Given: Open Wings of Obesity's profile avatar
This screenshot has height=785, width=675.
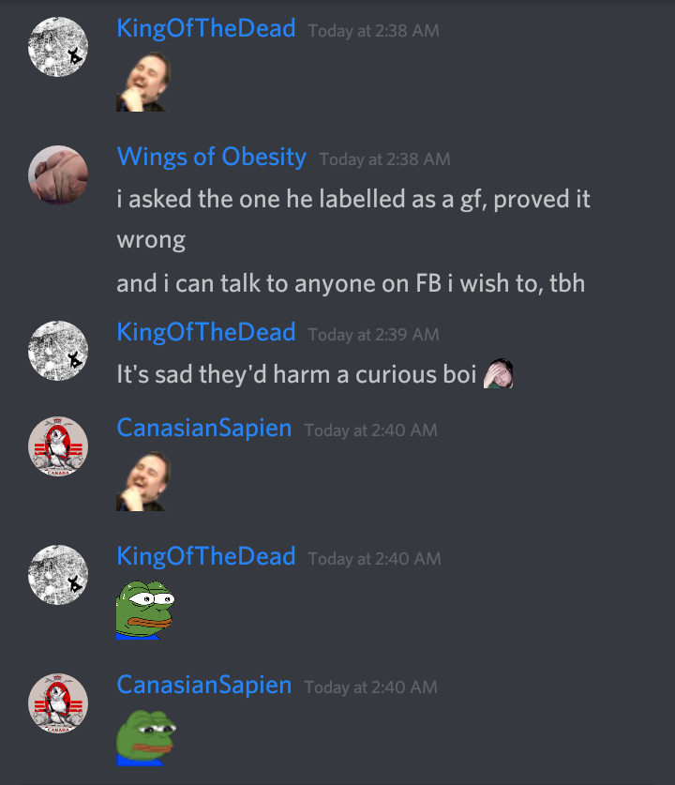Looking at the screenshot, I should [x=58, y=175].
